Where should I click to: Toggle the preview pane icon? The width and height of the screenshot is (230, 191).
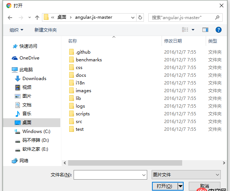[205, 30]
